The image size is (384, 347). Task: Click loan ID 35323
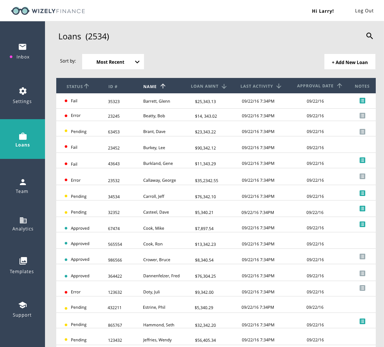pyautogui.click(x=114, y=102)
